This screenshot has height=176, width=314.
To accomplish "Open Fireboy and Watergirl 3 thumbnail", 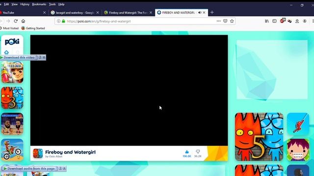I will pyautogui.click(x=12, y=98).
